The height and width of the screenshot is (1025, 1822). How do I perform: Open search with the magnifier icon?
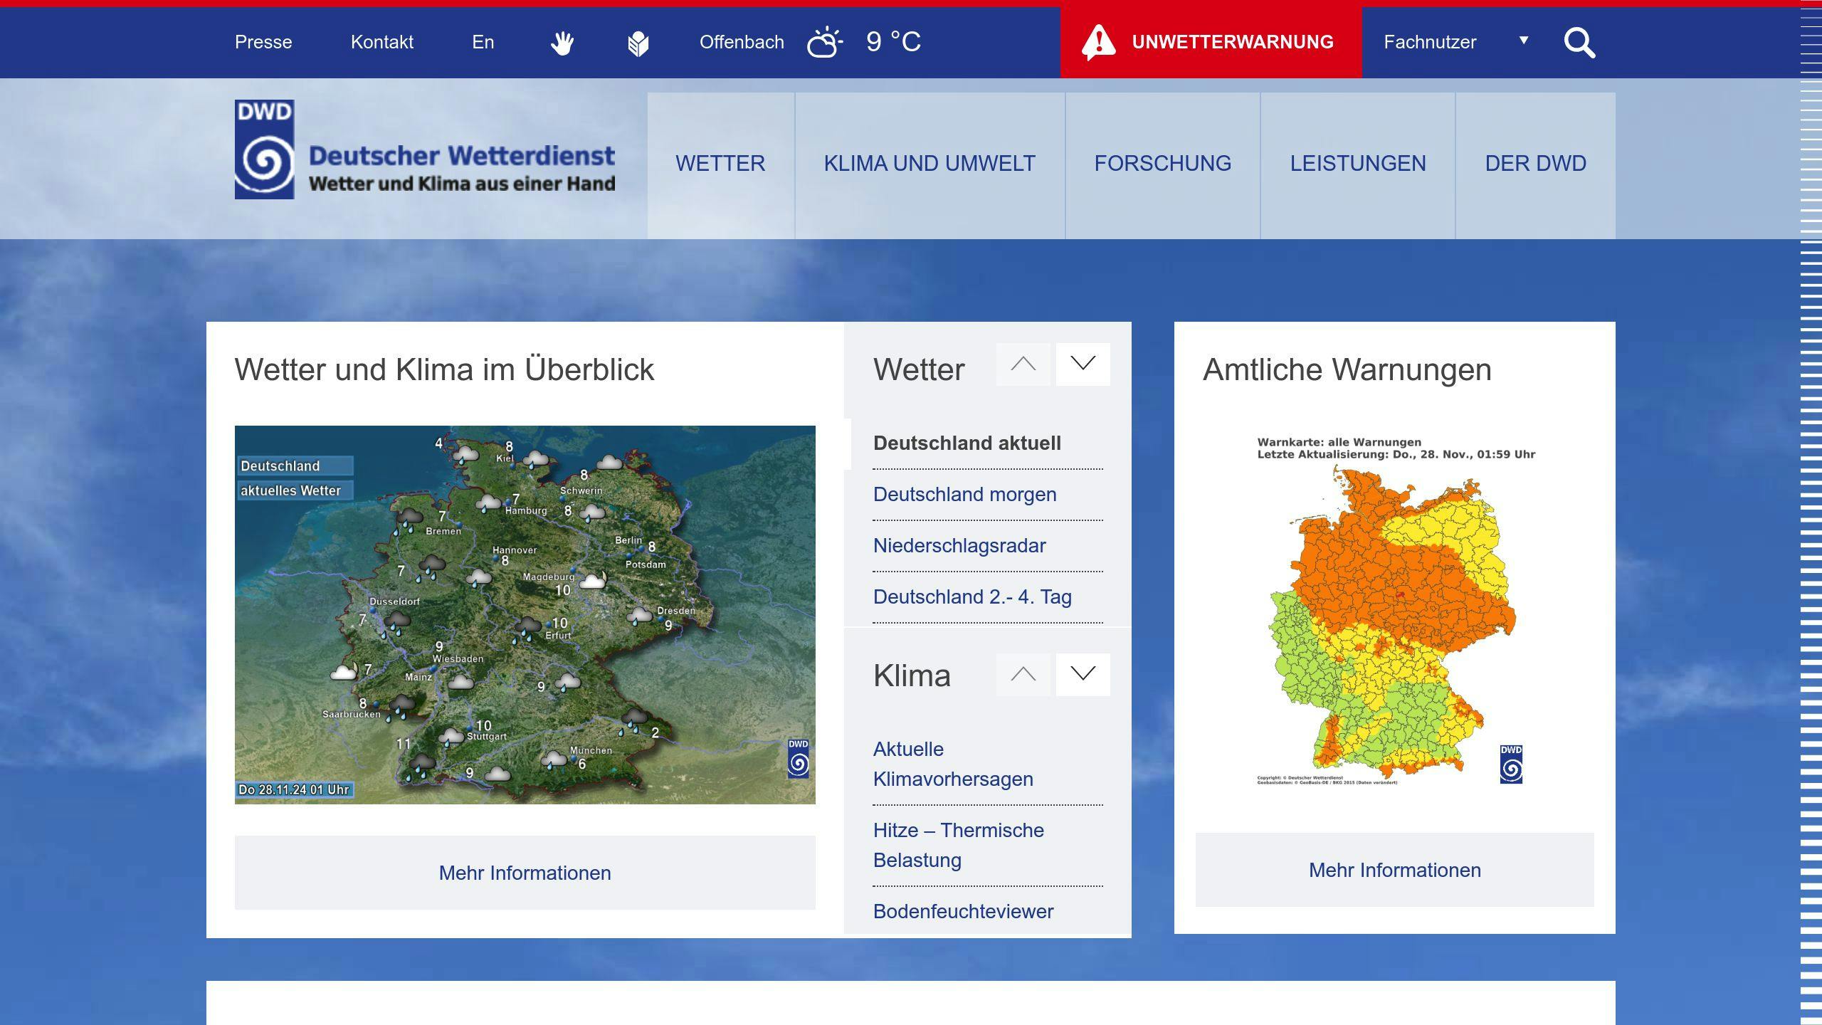1579,43
